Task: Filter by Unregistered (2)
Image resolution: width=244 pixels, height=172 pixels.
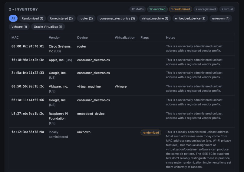Action: (x=61, y=18)
